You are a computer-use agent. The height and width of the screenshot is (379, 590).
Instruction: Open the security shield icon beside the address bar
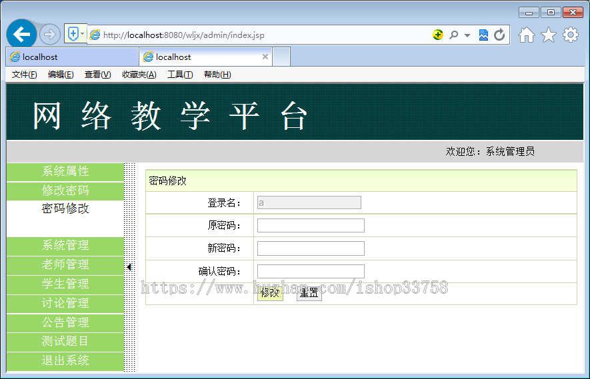tap(73, 34)
